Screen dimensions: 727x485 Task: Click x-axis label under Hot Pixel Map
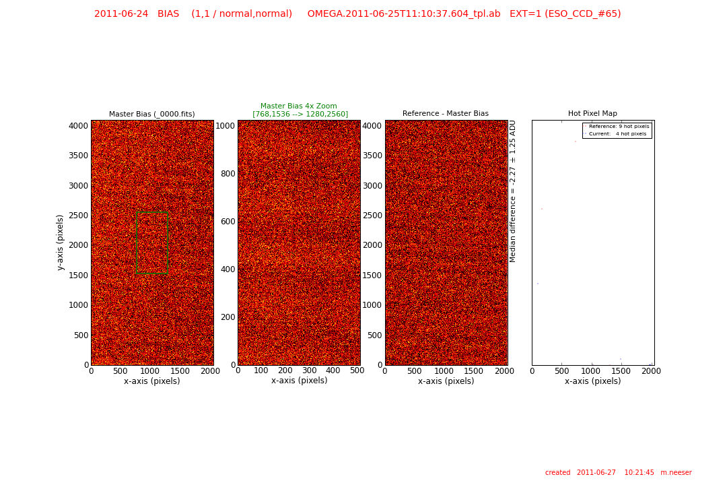[x=592, y=381]
